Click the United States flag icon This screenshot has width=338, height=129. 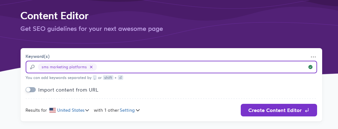53,110
